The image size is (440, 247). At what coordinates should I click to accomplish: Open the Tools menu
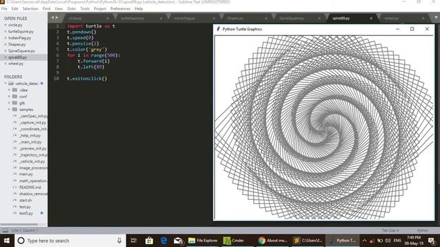[x=85, y=9]
